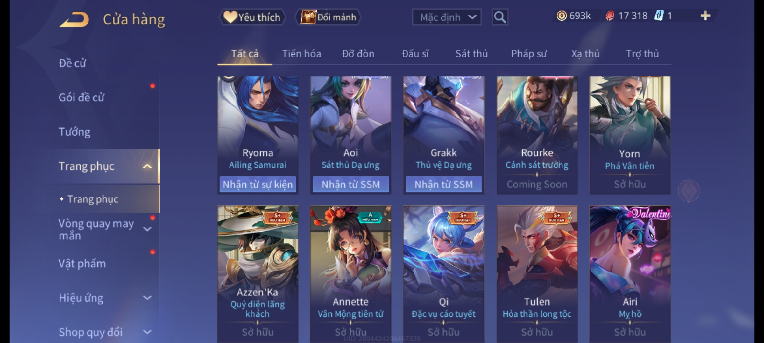Viewport: 764px width, 343px height.
Task: Expand Vòng quay may mắn section
Action: [x=147, y=229]
